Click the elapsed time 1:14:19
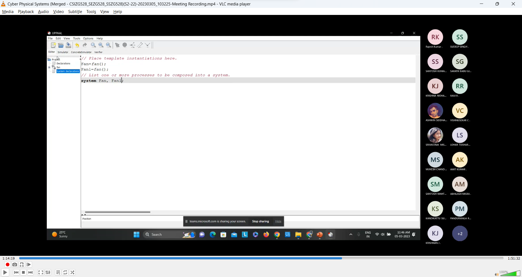Screen dimensions: 522x277 tap(9, 259)
